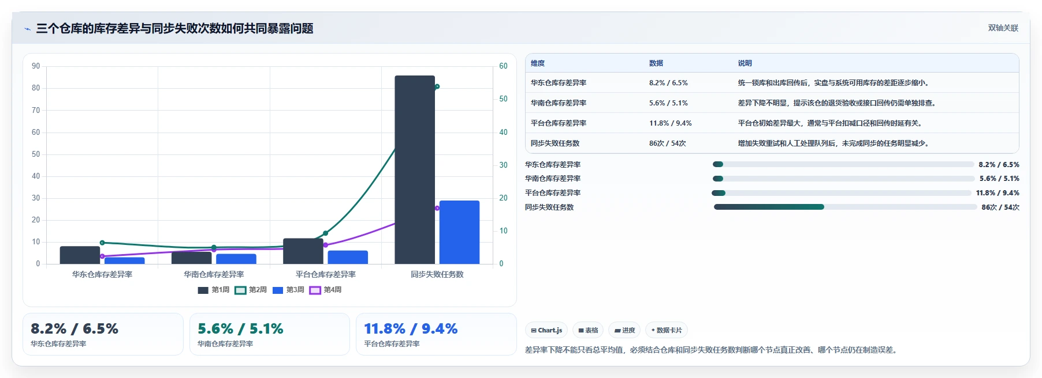
Task: Click the 进度 tag chip
Action: [624, 330]
